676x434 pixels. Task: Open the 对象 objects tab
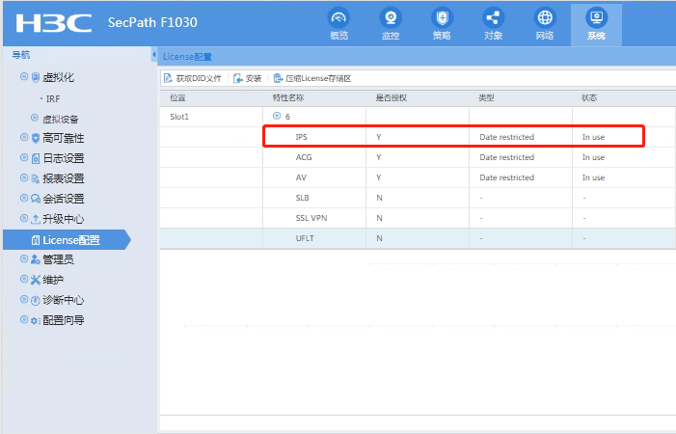[493, 24]
